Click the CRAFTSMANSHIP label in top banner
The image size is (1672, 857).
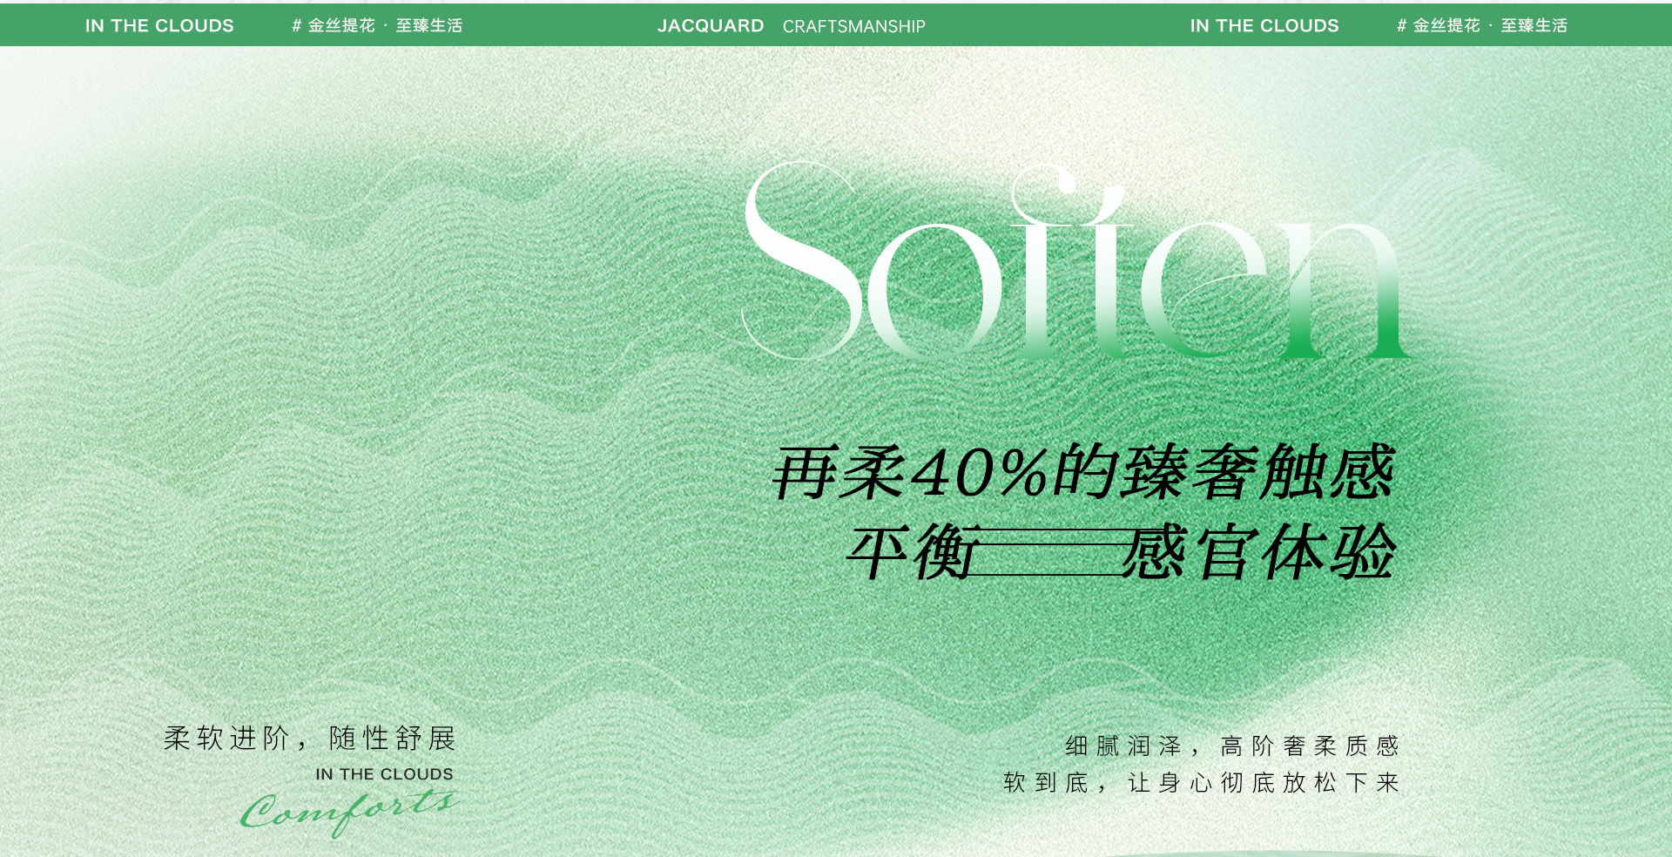coord(853,27)
